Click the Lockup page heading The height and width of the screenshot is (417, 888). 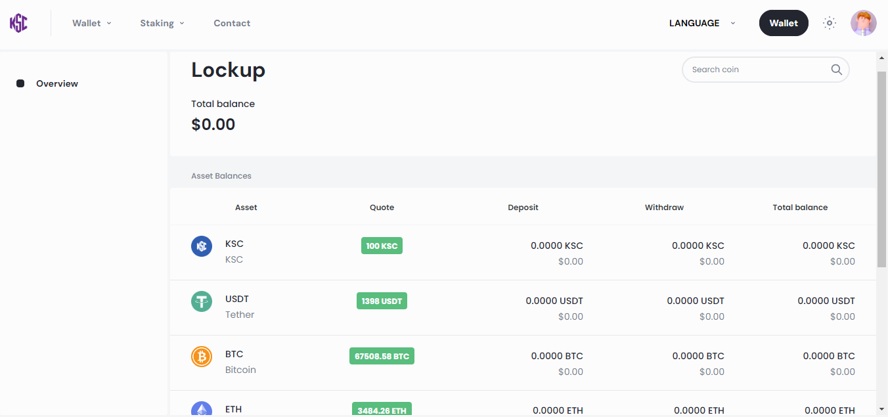[228, 70]
